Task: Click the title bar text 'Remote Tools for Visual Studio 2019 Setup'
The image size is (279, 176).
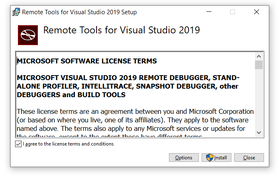Action: pyautogui.click(x=79, y=12)
